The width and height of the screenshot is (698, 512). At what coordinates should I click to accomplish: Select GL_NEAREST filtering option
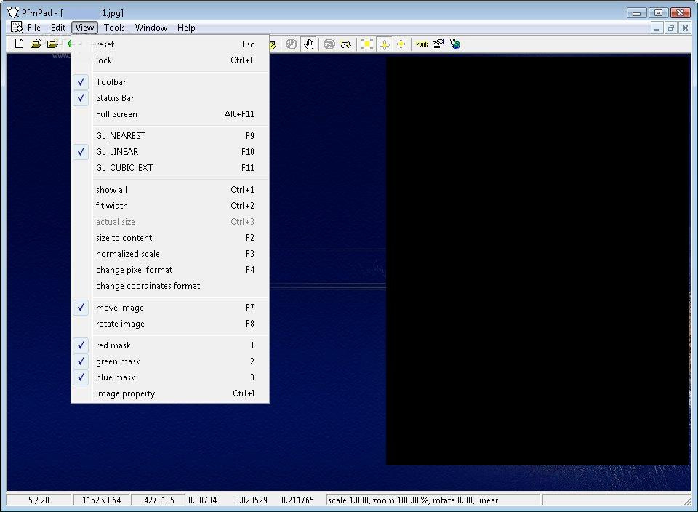pyautogui.click(x=170, y=136)
